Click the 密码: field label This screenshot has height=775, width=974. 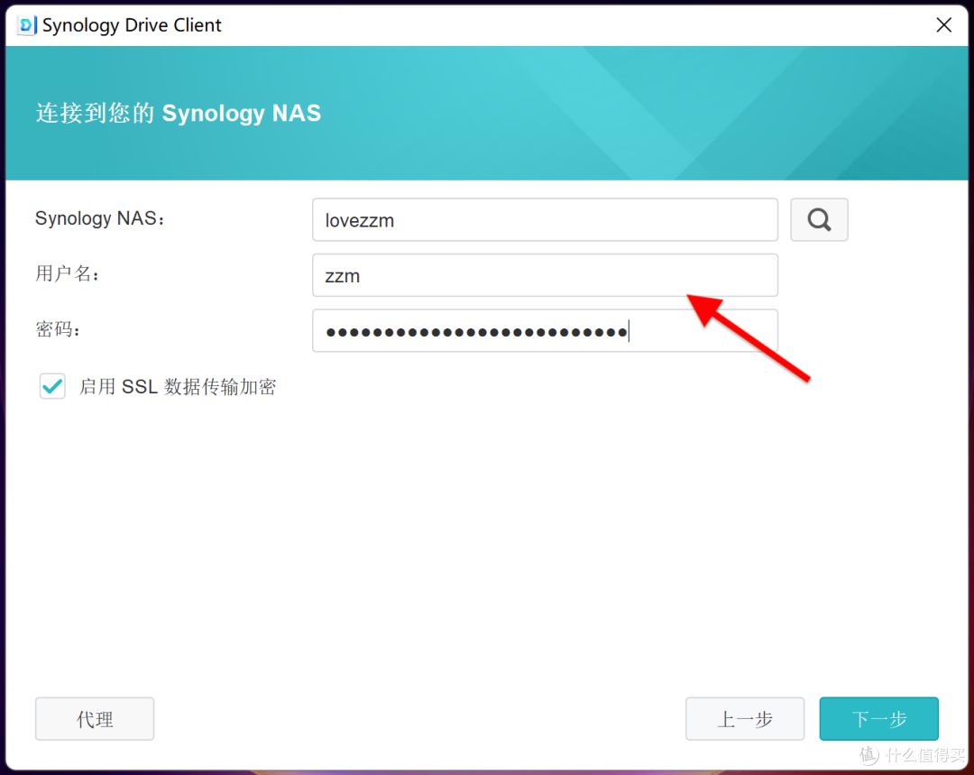pos(58,329)
